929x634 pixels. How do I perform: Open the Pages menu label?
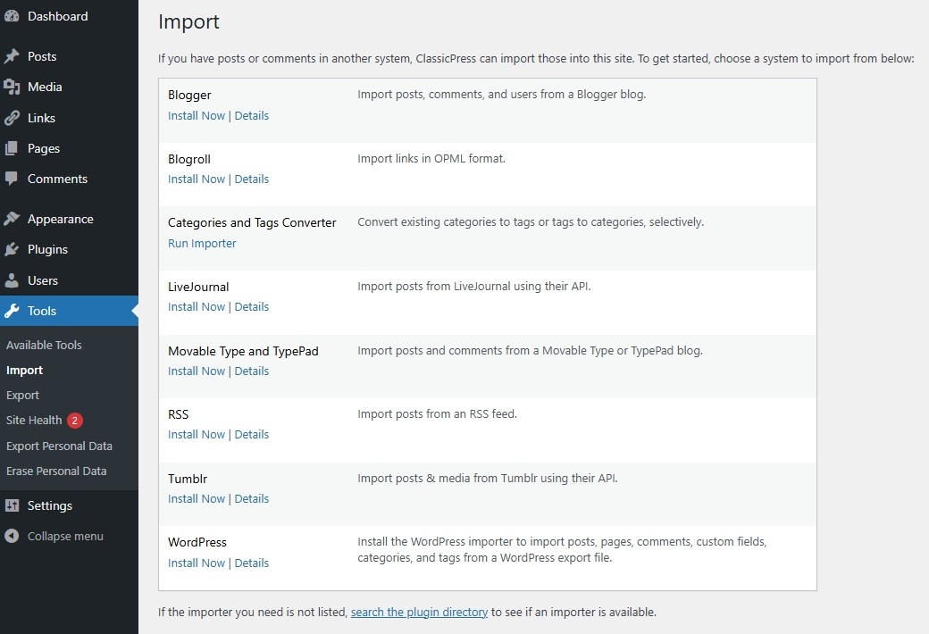(44, 148)
